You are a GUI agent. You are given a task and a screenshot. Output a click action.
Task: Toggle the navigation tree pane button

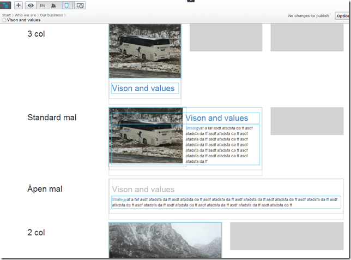coord(6,5)
